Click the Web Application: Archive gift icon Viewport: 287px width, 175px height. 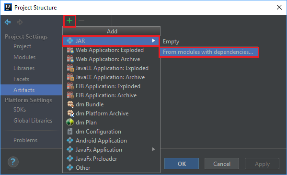[70, 59]
